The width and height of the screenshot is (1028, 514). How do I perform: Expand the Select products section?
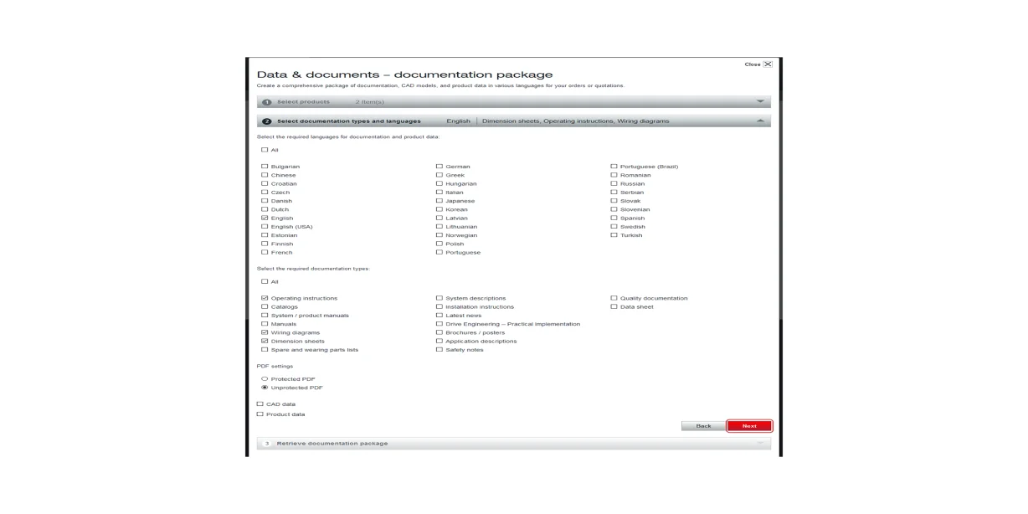pyautogui.click(x=760, y=100)
